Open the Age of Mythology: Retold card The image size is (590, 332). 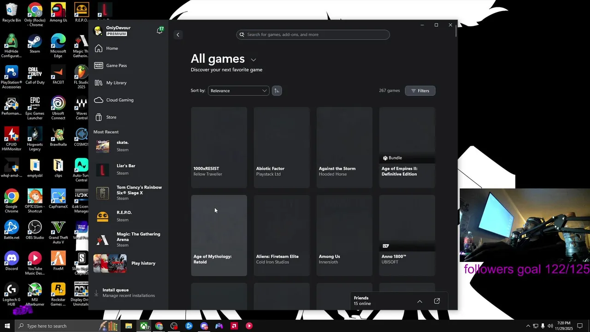coord(219,235)
